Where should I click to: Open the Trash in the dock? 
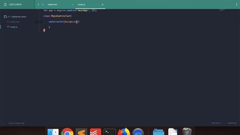(187, 131)
